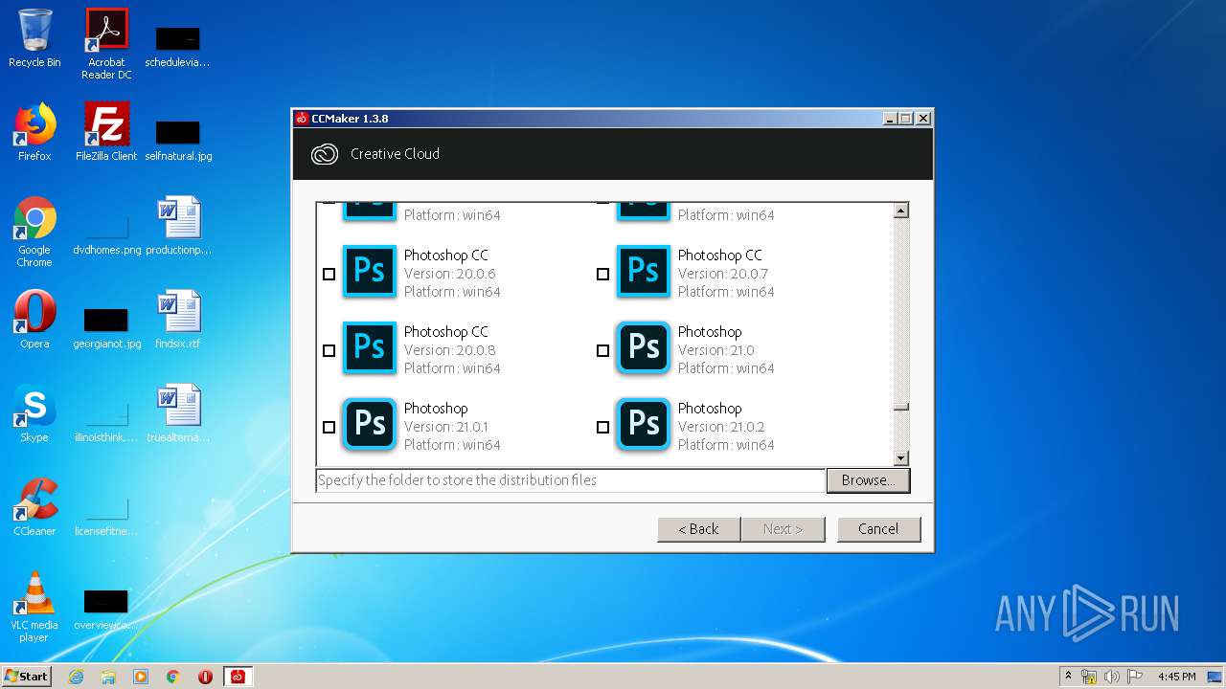Select the findsix.rtf document icon

click(x=178, y=320)
